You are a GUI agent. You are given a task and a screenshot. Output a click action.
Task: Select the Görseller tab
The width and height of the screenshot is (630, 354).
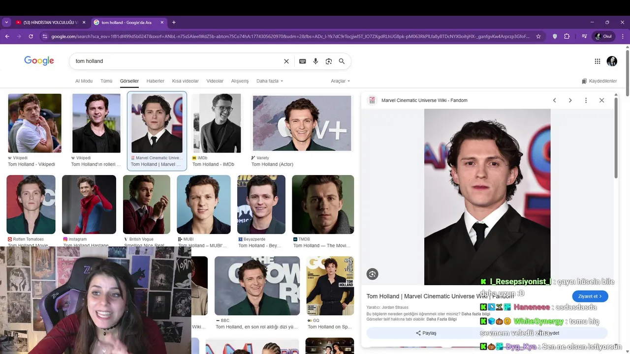coord(129,81)
